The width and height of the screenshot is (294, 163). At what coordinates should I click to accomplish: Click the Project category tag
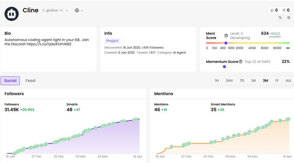tap(112, 41)
